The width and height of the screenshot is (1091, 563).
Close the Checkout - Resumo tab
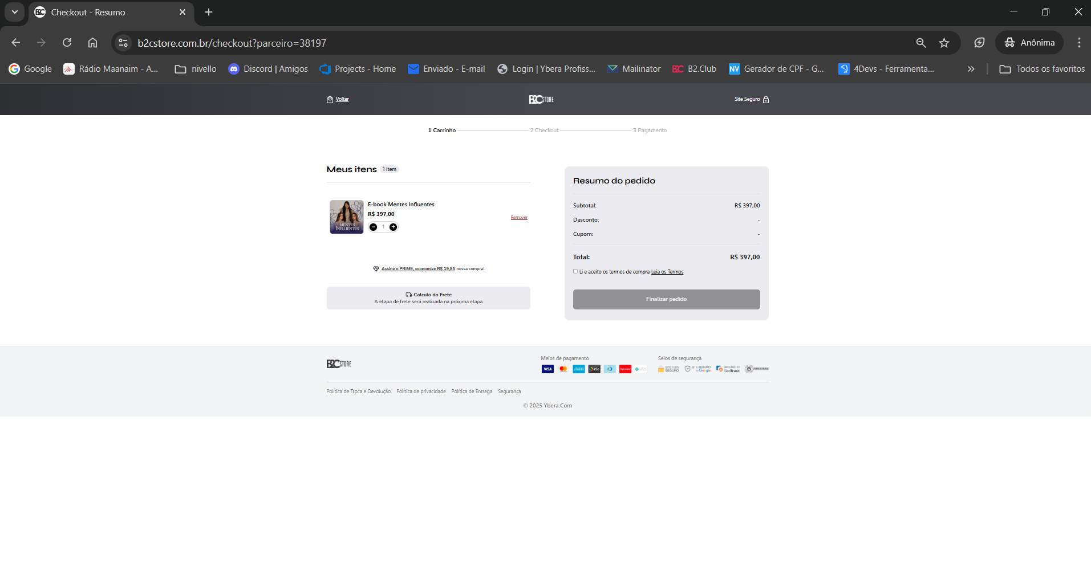coord(182,12)
